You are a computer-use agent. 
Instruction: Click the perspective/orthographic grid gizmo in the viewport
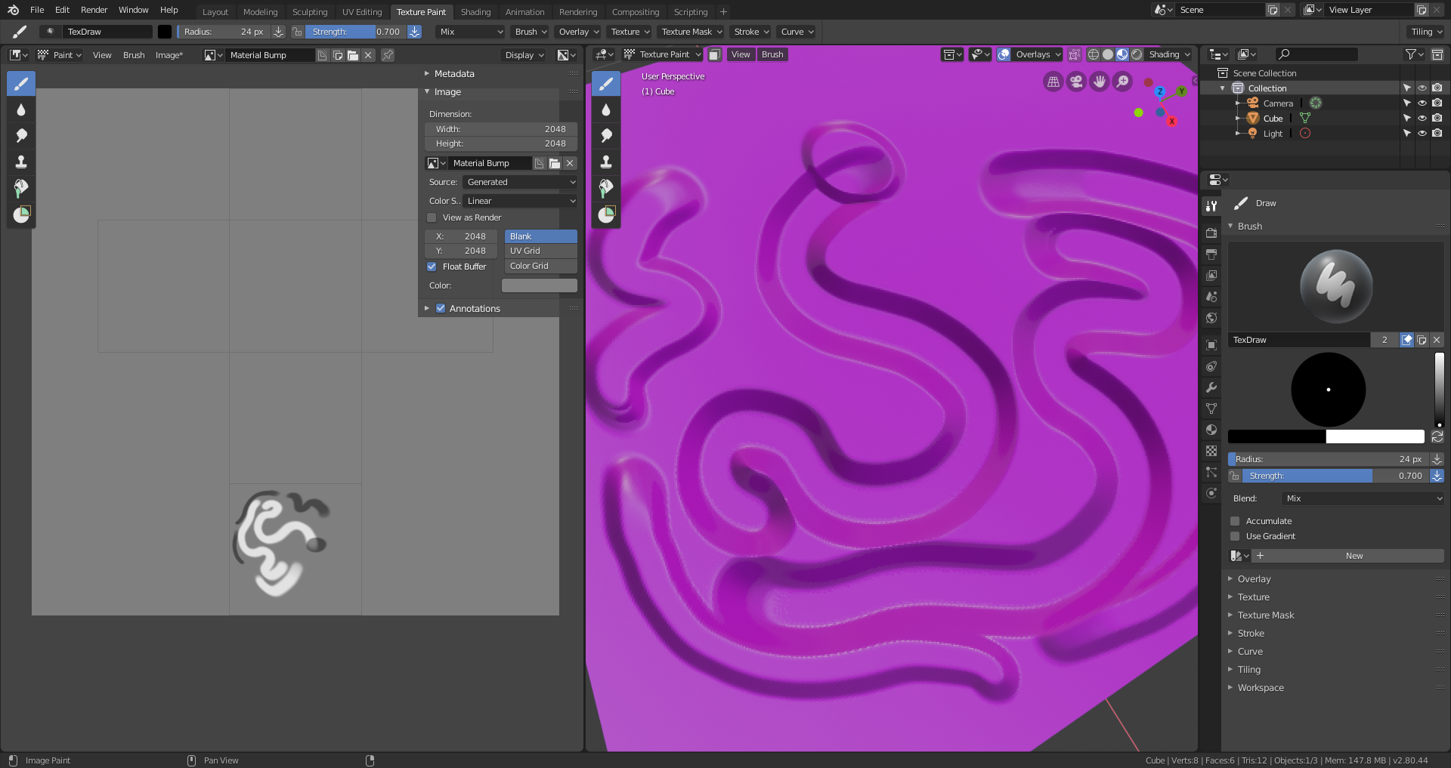tap(1053, 82)
